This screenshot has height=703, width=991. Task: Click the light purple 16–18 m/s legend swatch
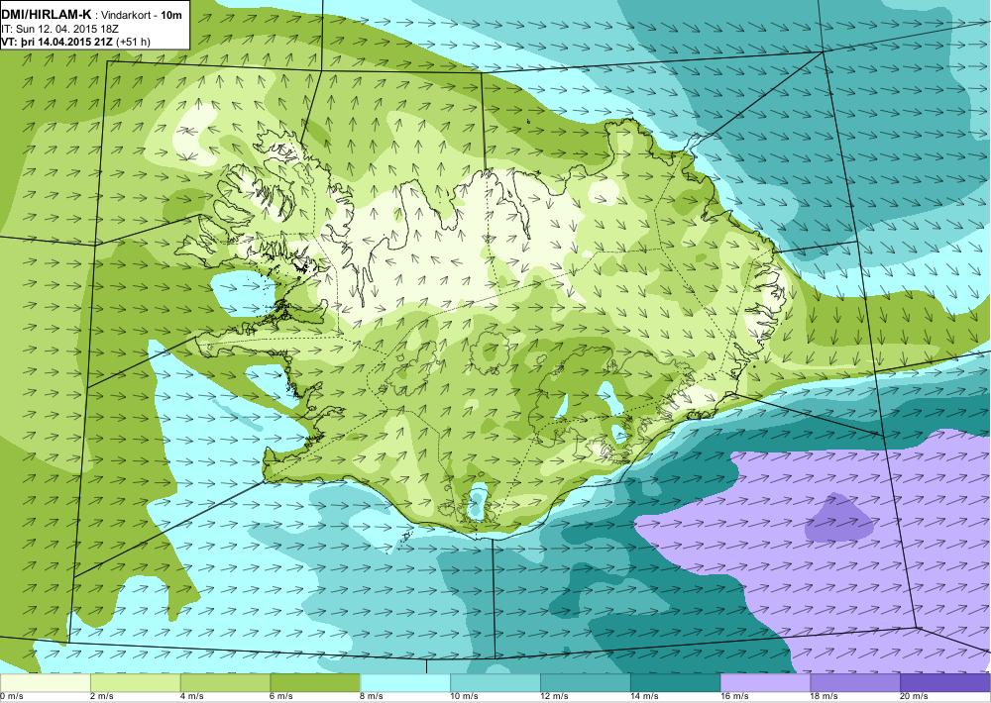(765, 682)
